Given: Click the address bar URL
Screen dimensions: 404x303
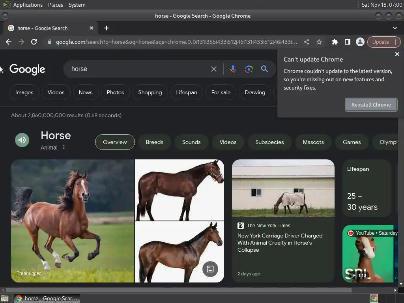Looking at the screenshot, I should (176, 42).
